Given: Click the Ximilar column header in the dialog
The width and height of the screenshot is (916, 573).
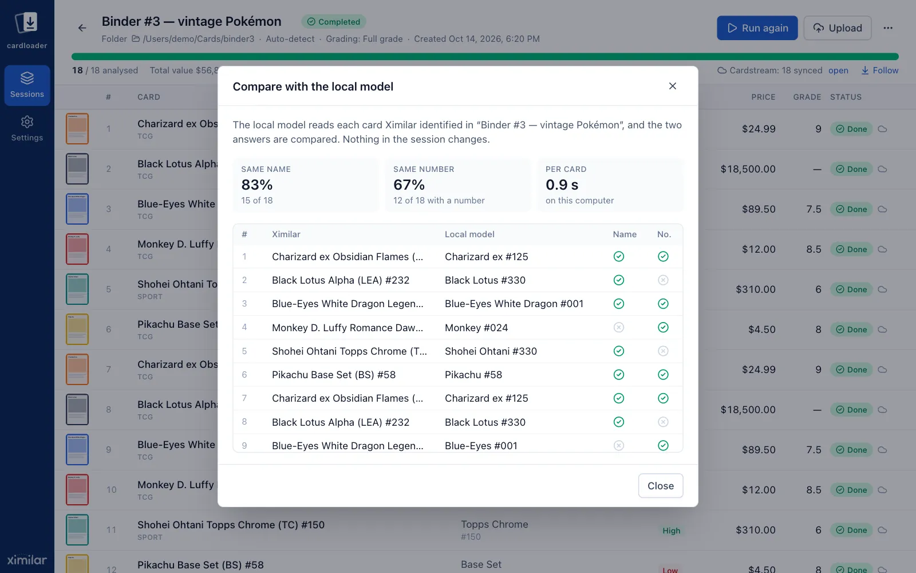Looking at the screenshot, I should coord(286,234).
